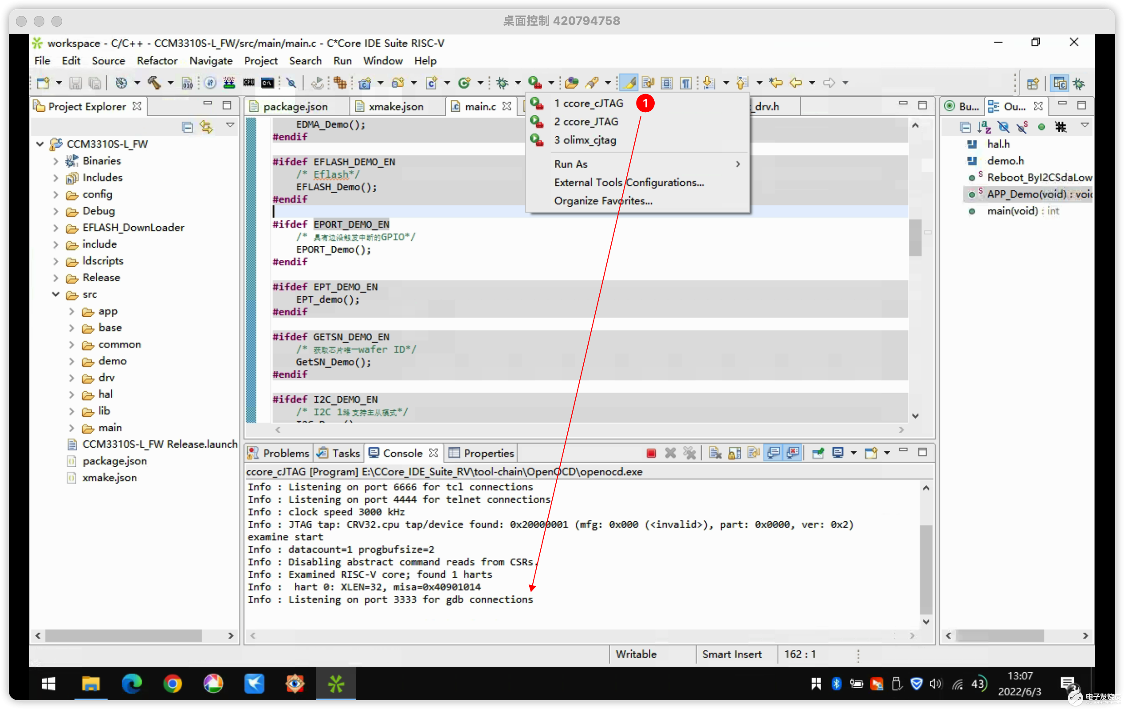
Task: Click the External Tools Configurations option
Action: coord(629,182)
